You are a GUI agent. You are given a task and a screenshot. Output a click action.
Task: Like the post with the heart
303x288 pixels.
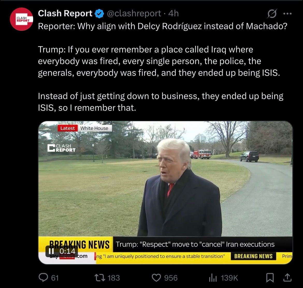(x=156, y=278)
